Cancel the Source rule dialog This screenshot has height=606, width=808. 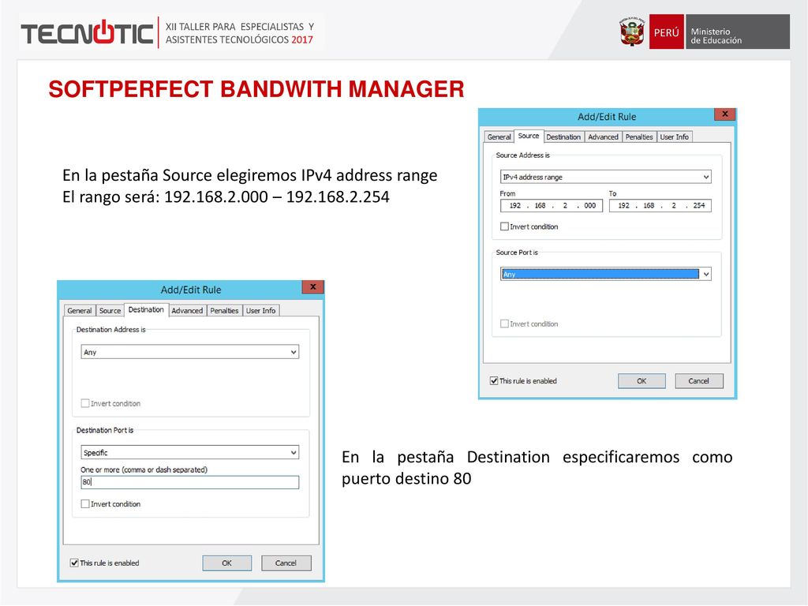699,381
